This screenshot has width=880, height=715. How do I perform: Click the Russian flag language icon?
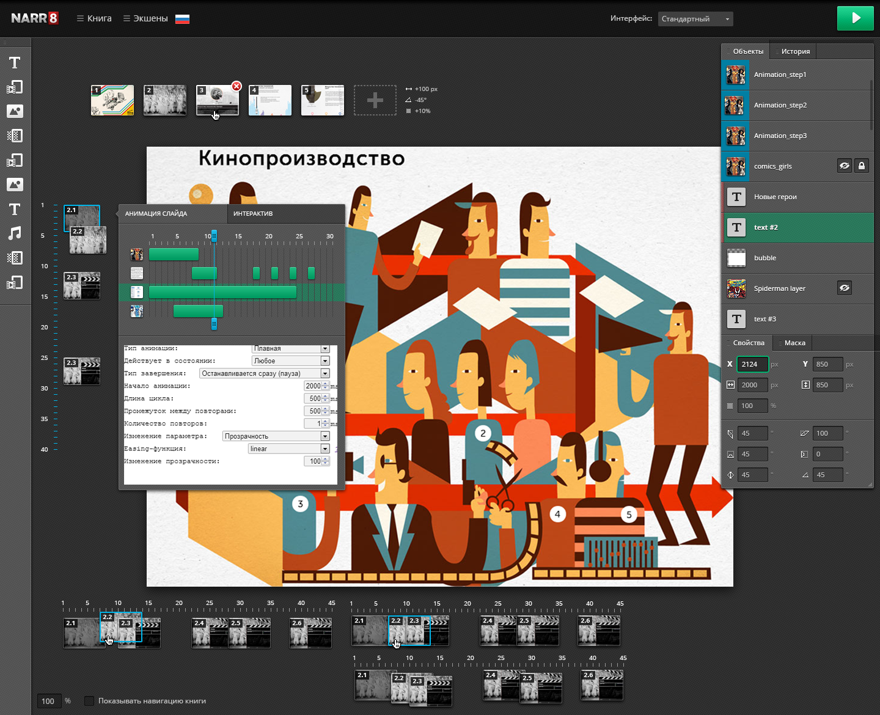[182, 19]
